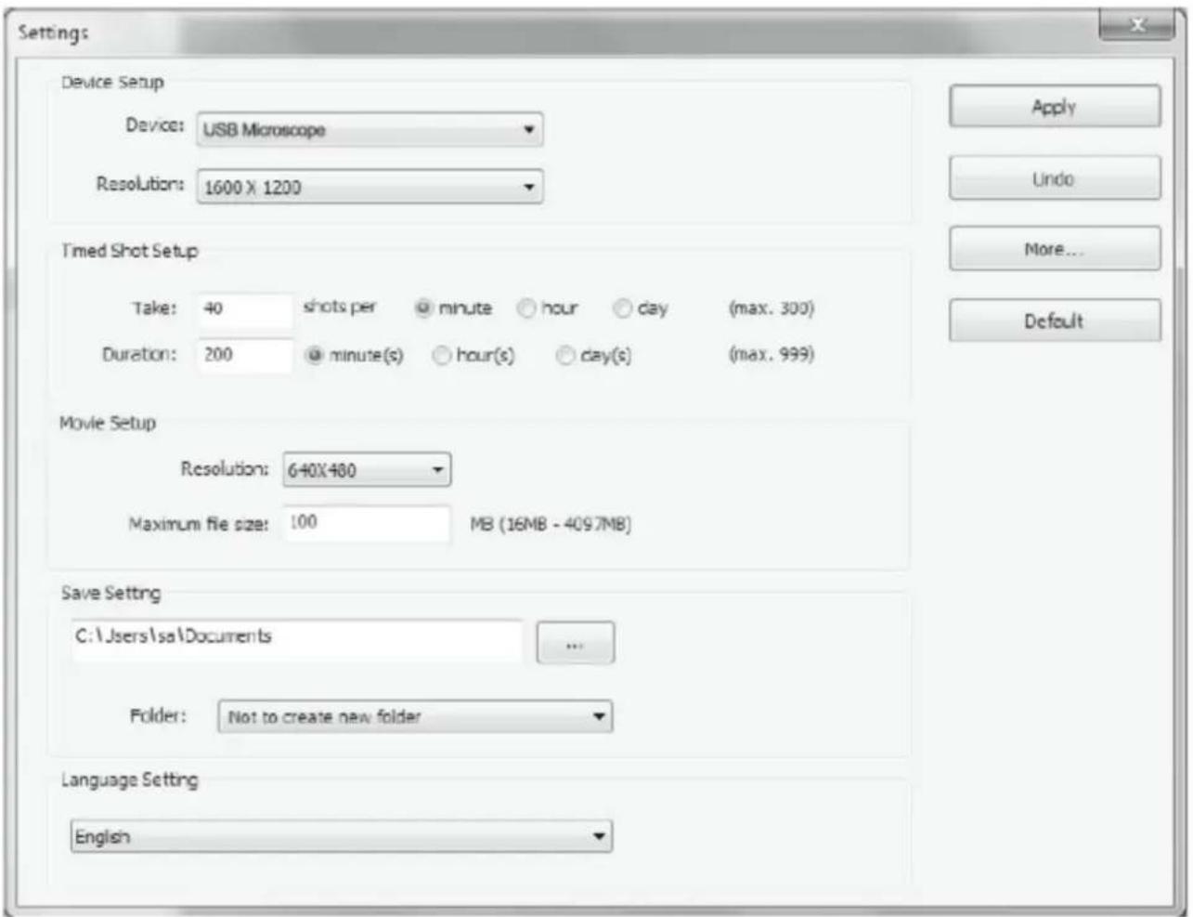Click the "Movie Setup" group label

coord(108,424)
